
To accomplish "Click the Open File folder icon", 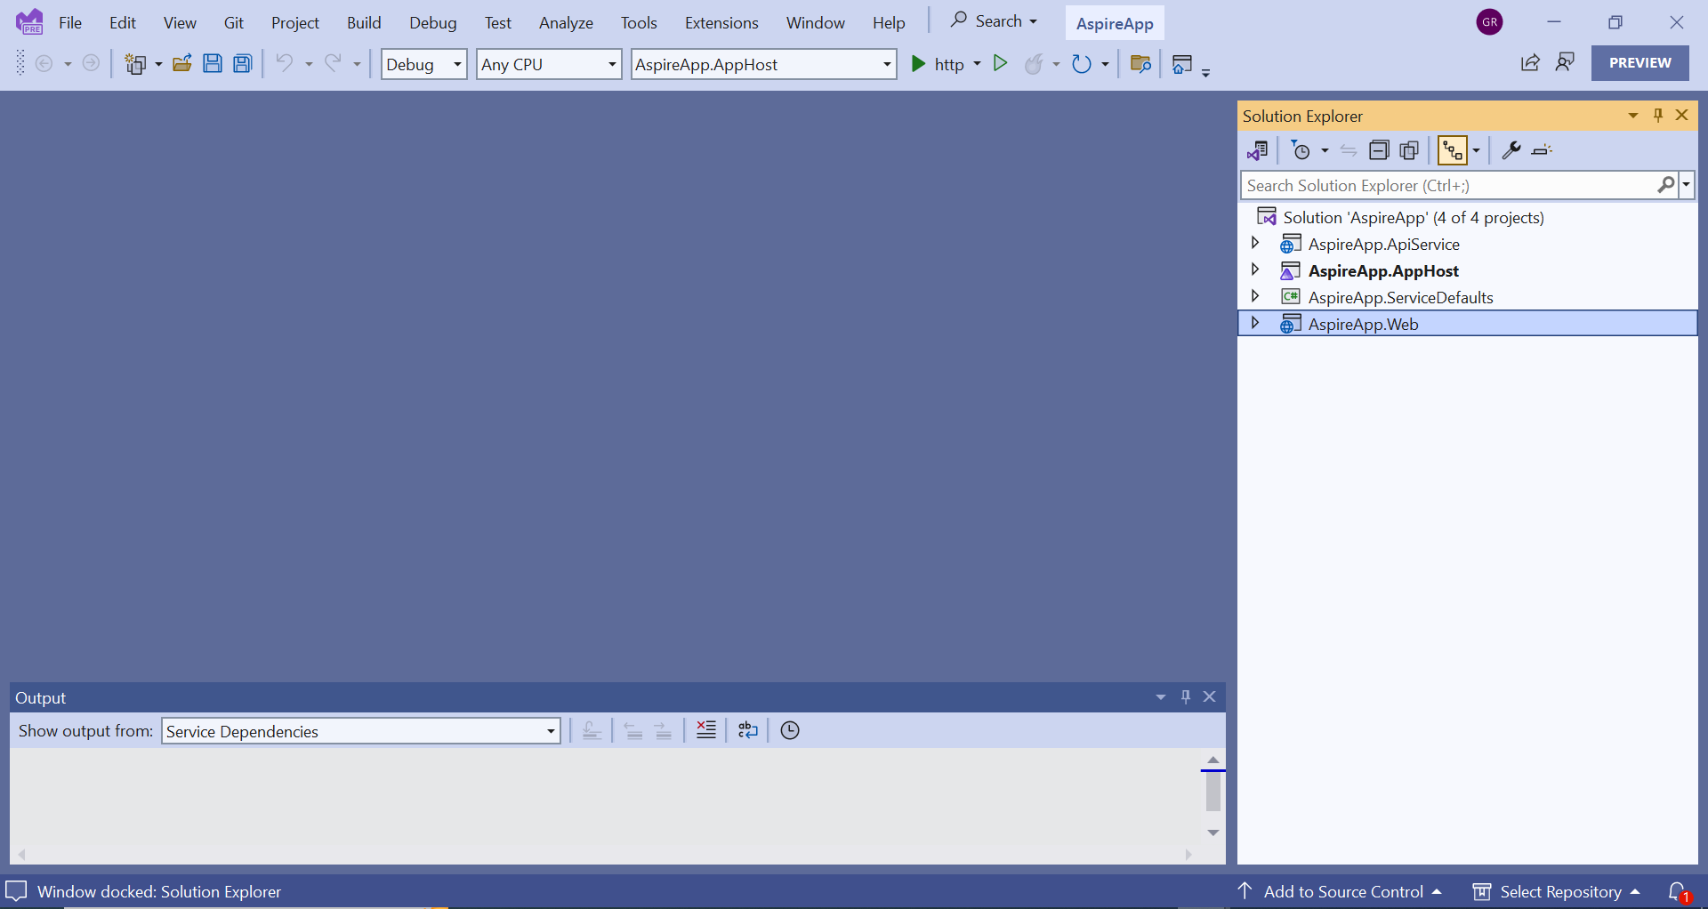I will point(181,63).
